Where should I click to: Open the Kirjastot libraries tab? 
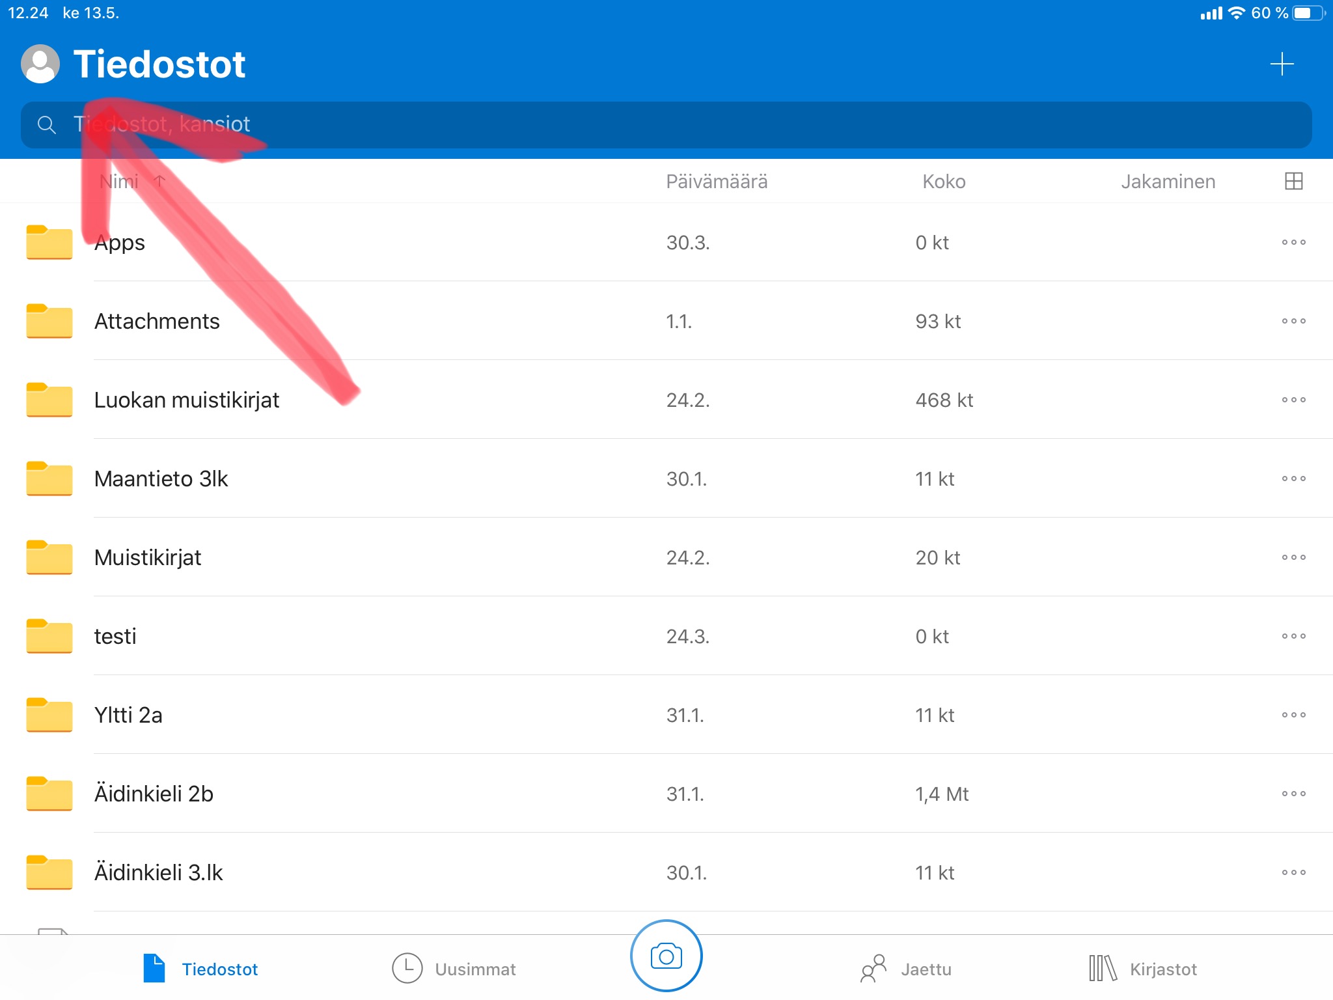click(1143, 969)
